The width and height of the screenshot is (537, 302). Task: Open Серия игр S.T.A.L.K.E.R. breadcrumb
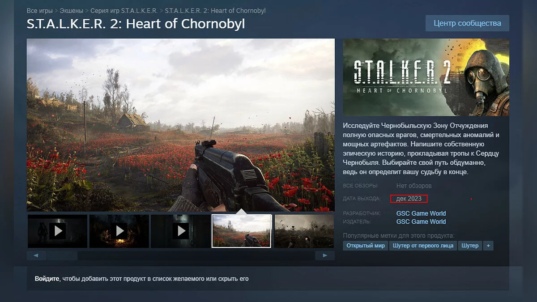[x=124, y=10]
